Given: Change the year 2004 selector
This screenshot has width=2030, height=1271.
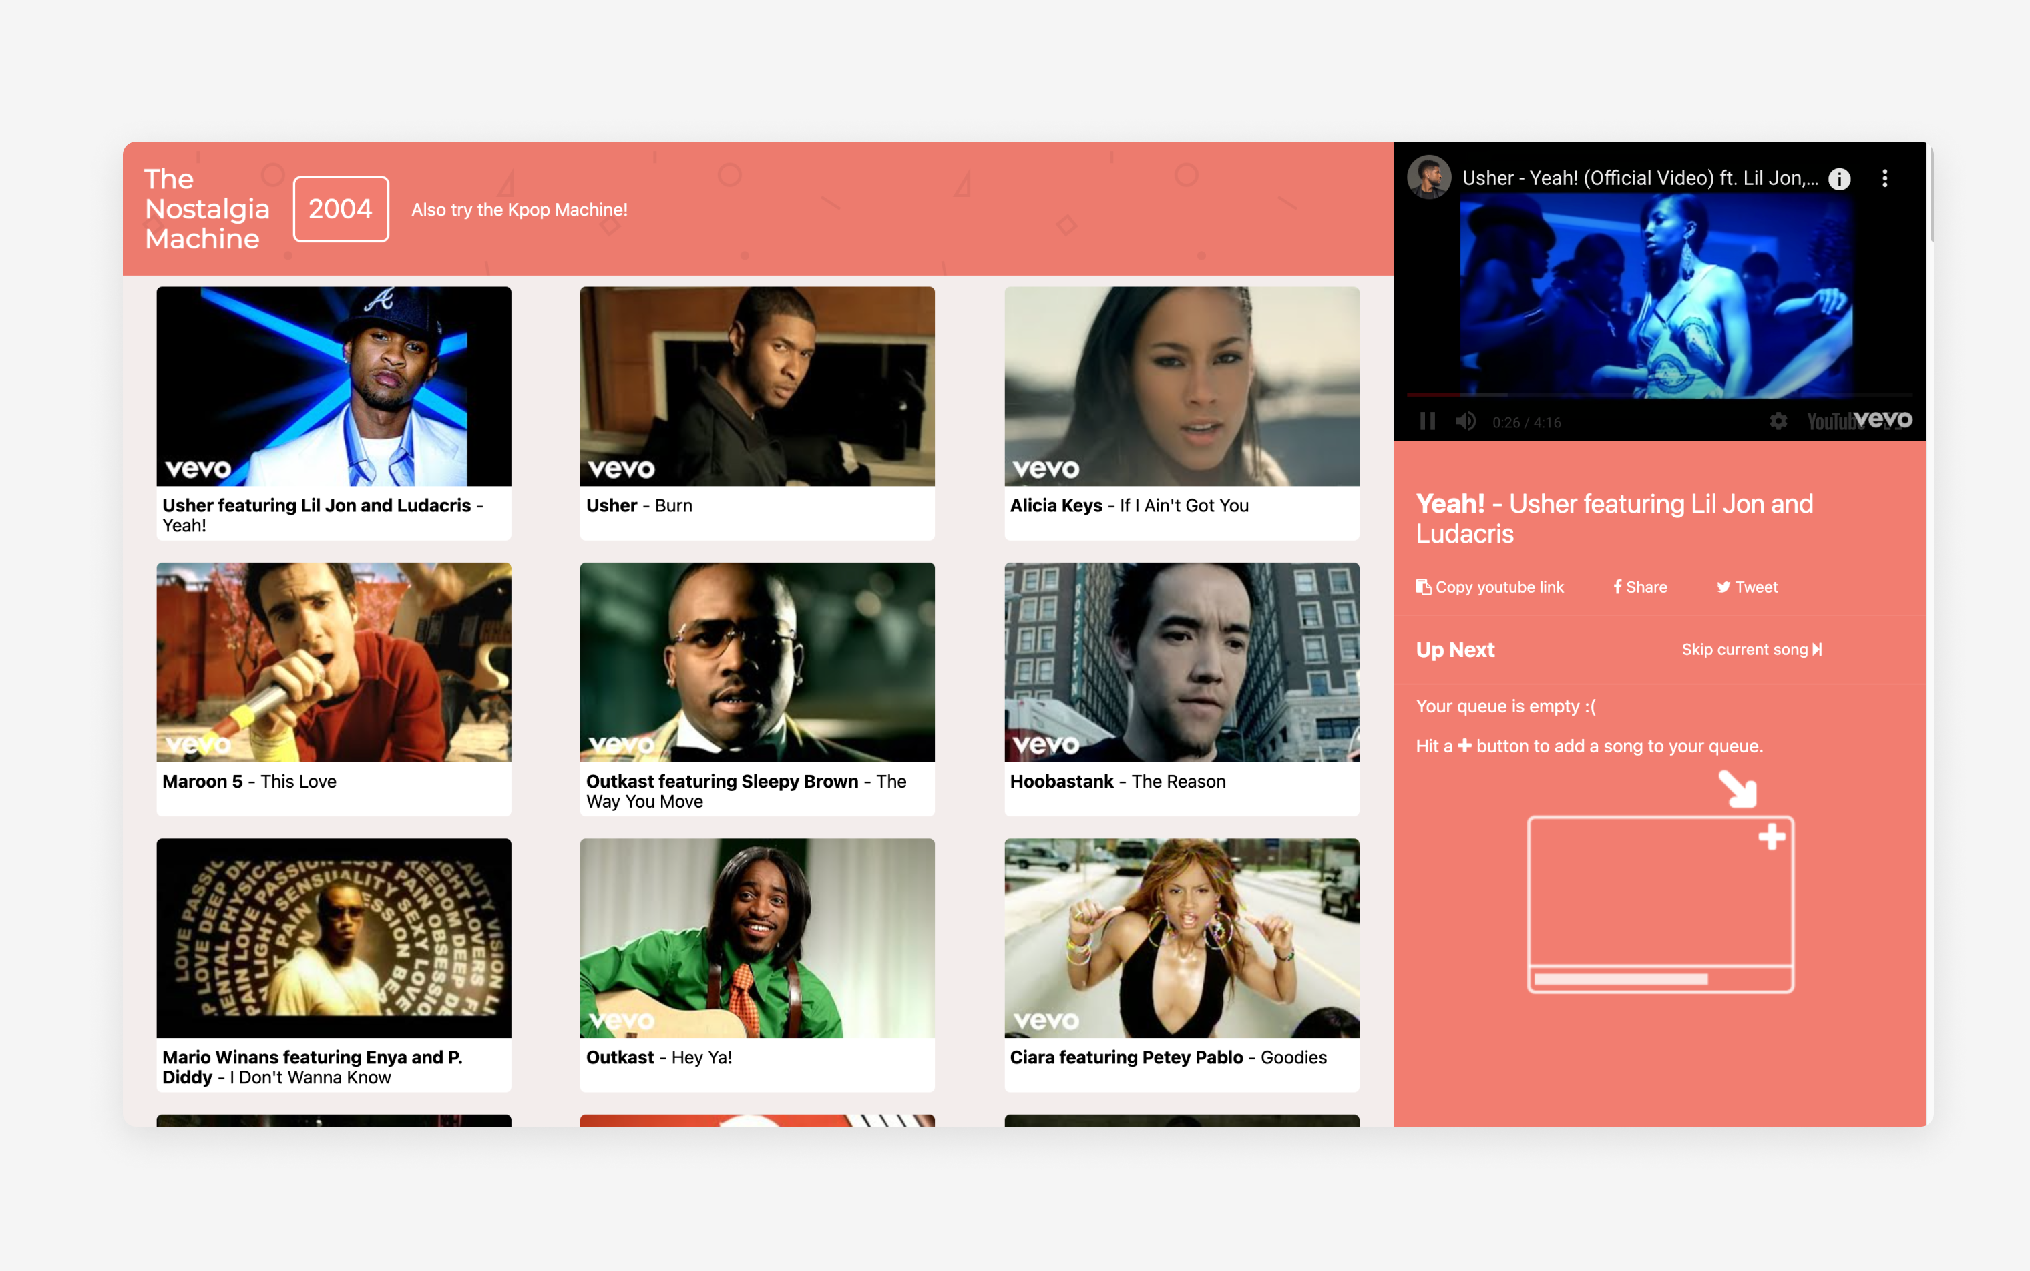Looking at the screenshot, I should [x=341, y=208].
